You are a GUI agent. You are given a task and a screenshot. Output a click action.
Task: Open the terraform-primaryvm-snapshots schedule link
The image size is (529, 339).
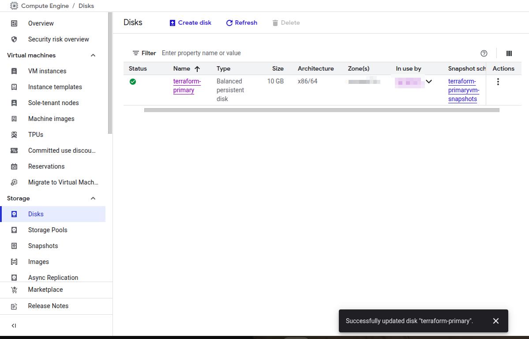(463, 90)
